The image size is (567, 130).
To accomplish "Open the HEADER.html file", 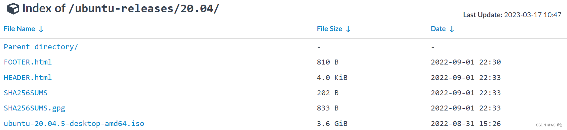I will (28, 78).
